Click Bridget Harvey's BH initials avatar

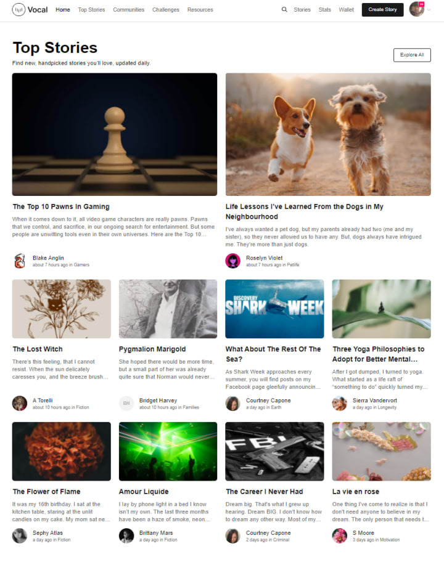pos(126,403)
